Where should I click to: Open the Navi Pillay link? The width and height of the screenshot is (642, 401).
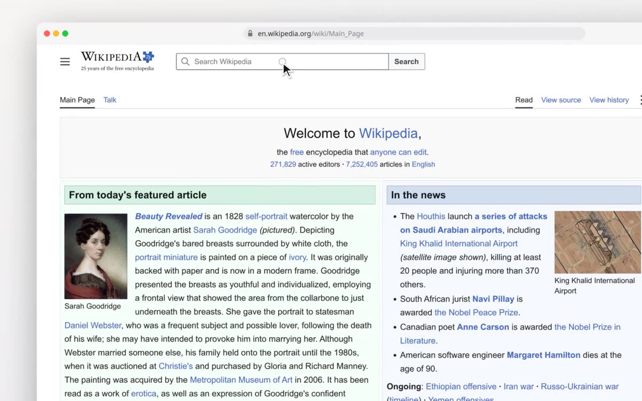(493, 299)
